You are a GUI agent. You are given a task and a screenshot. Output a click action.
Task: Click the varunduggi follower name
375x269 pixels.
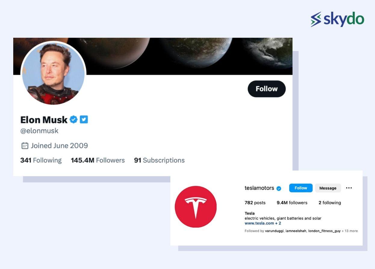274,231
